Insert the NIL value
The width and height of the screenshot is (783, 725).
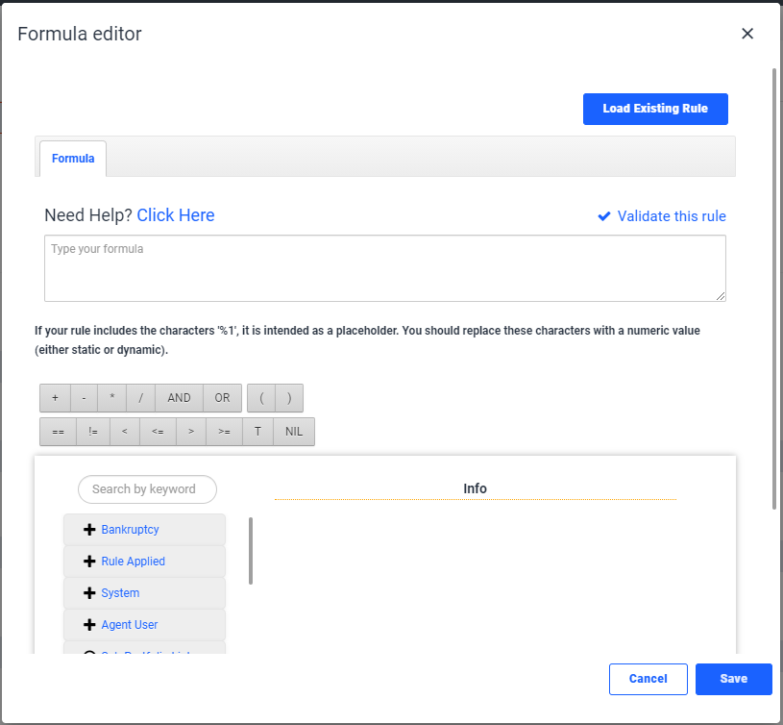[x=294, y=431]
